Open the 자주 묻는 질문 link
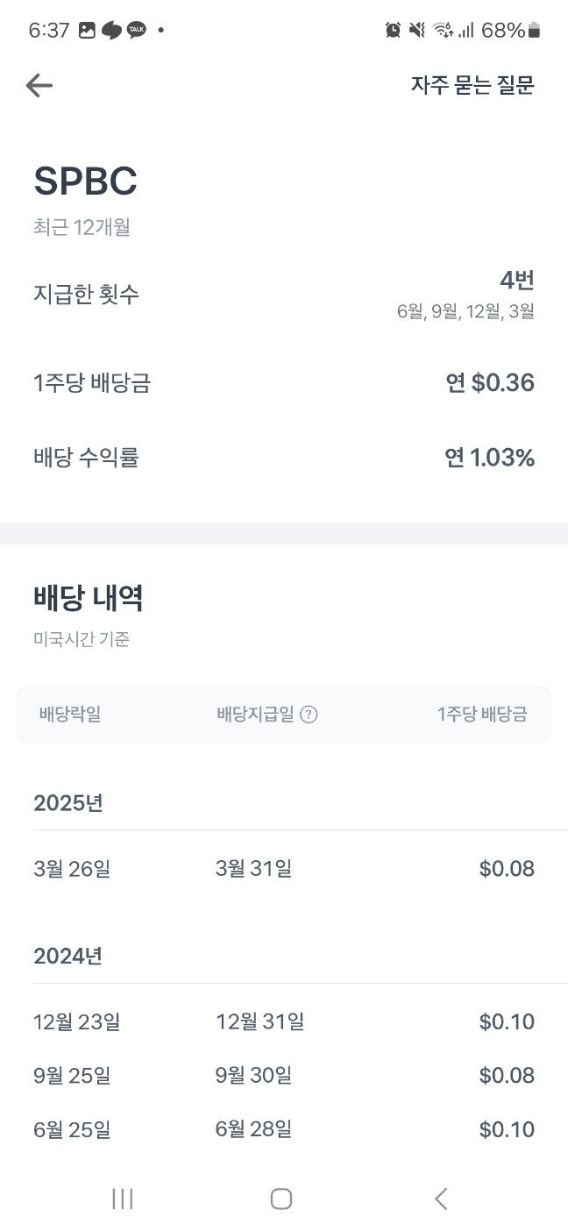 click(472, 85)
